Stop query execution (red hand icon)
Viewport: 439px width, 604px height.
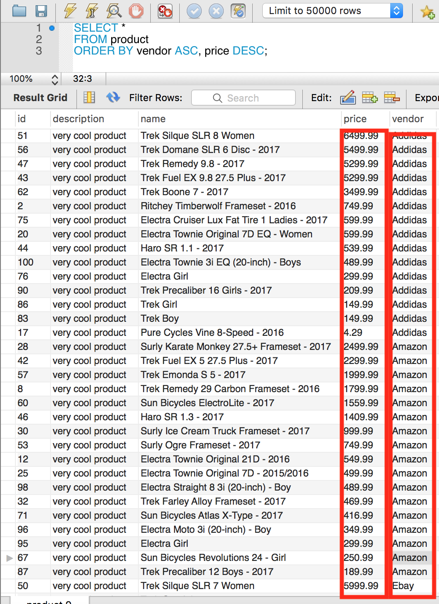[136, 11]
